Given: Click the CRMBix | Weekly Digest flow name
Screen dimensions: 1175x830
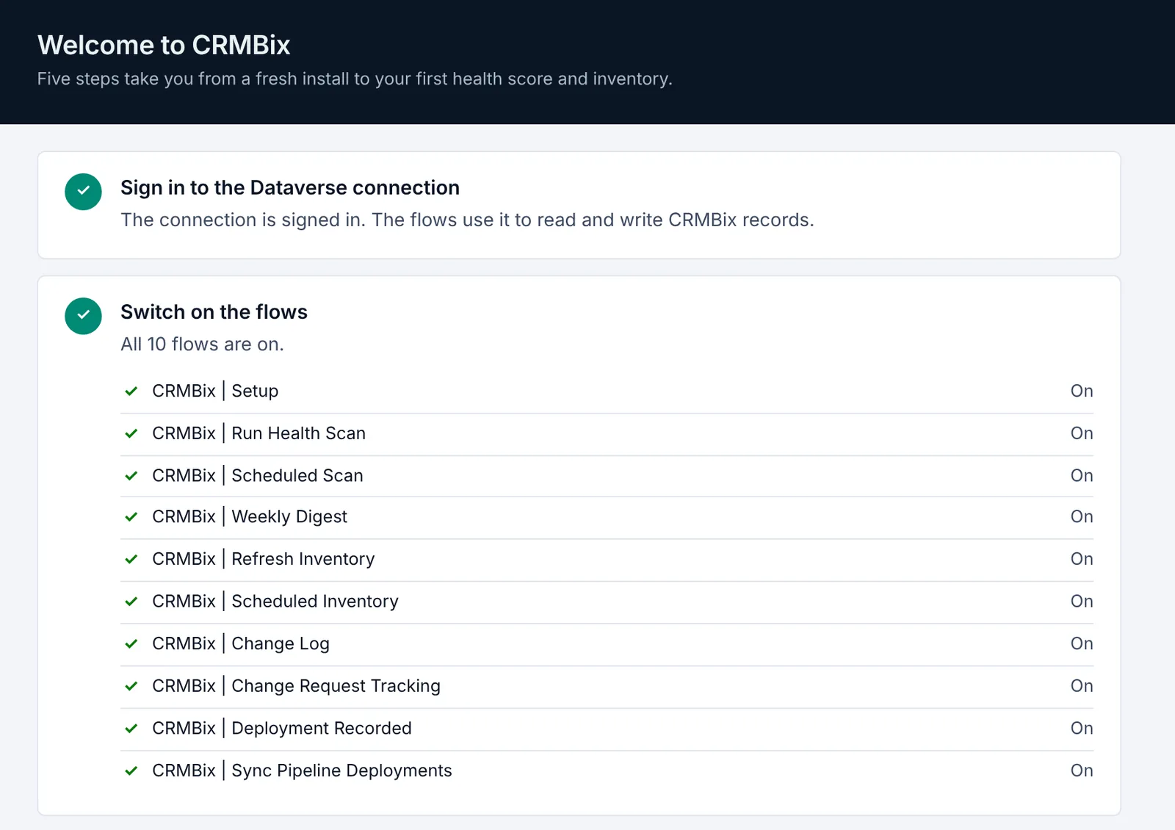Looking at the screenshot, I should [250, 517].
